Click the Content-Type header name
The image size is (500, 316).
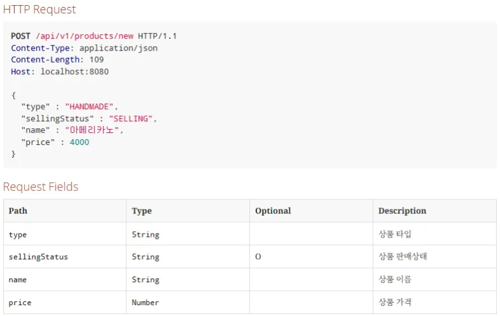point(42,49)
